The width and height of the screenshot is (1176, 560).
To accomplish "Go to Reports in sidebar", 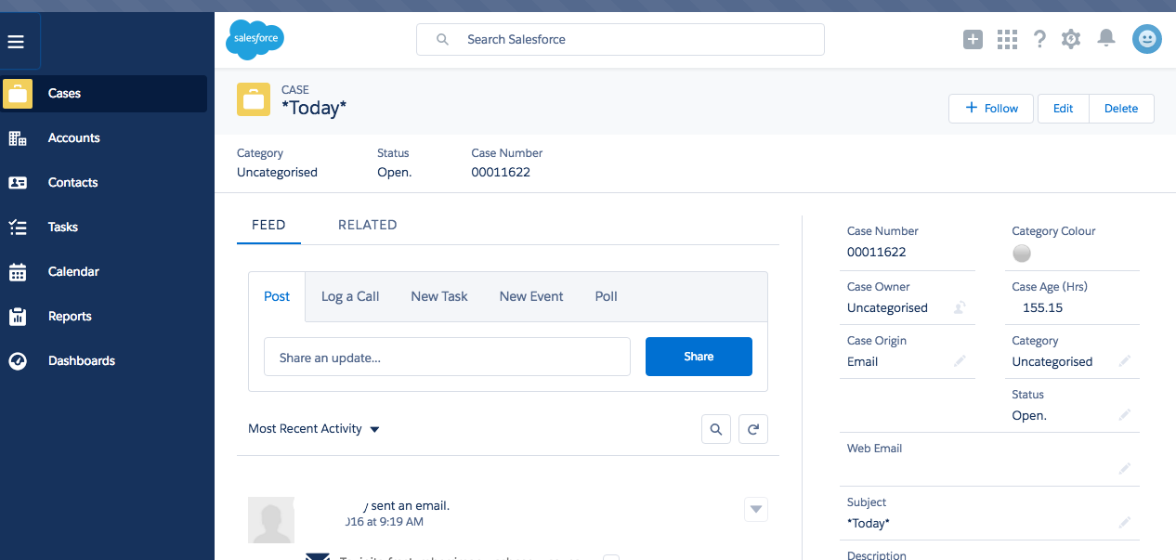I will pos(70,317).
